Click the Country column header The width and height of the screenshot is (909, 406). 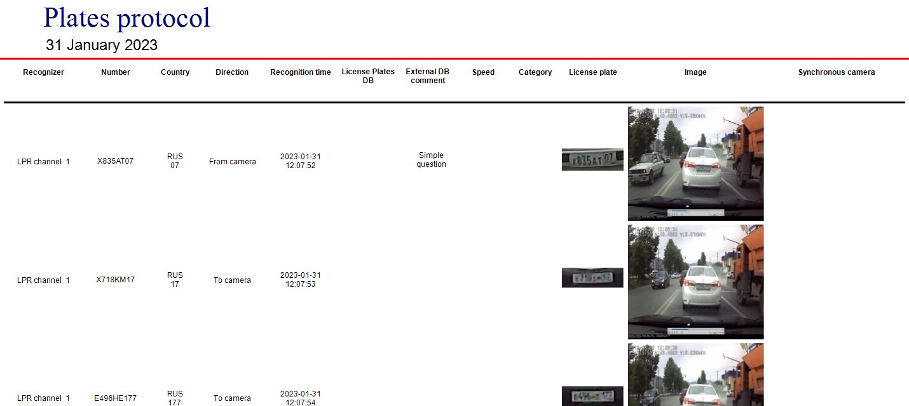click(175, 72)
